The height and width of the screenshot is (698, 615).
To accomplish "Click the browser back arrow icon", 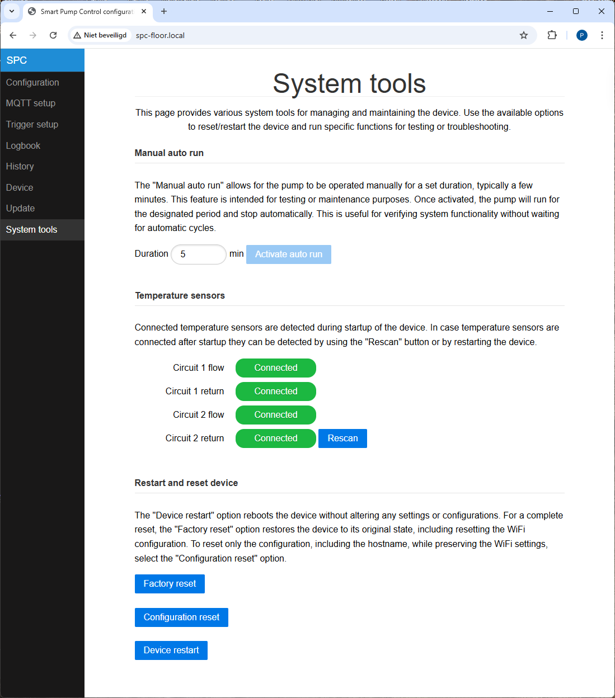I will (13, 35).
